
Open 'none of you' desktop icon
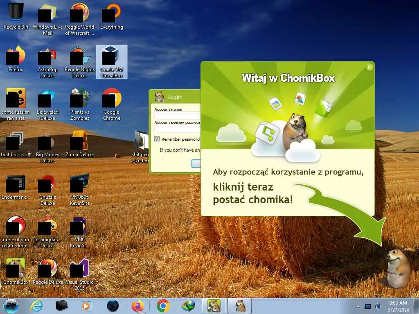point(16,232)
